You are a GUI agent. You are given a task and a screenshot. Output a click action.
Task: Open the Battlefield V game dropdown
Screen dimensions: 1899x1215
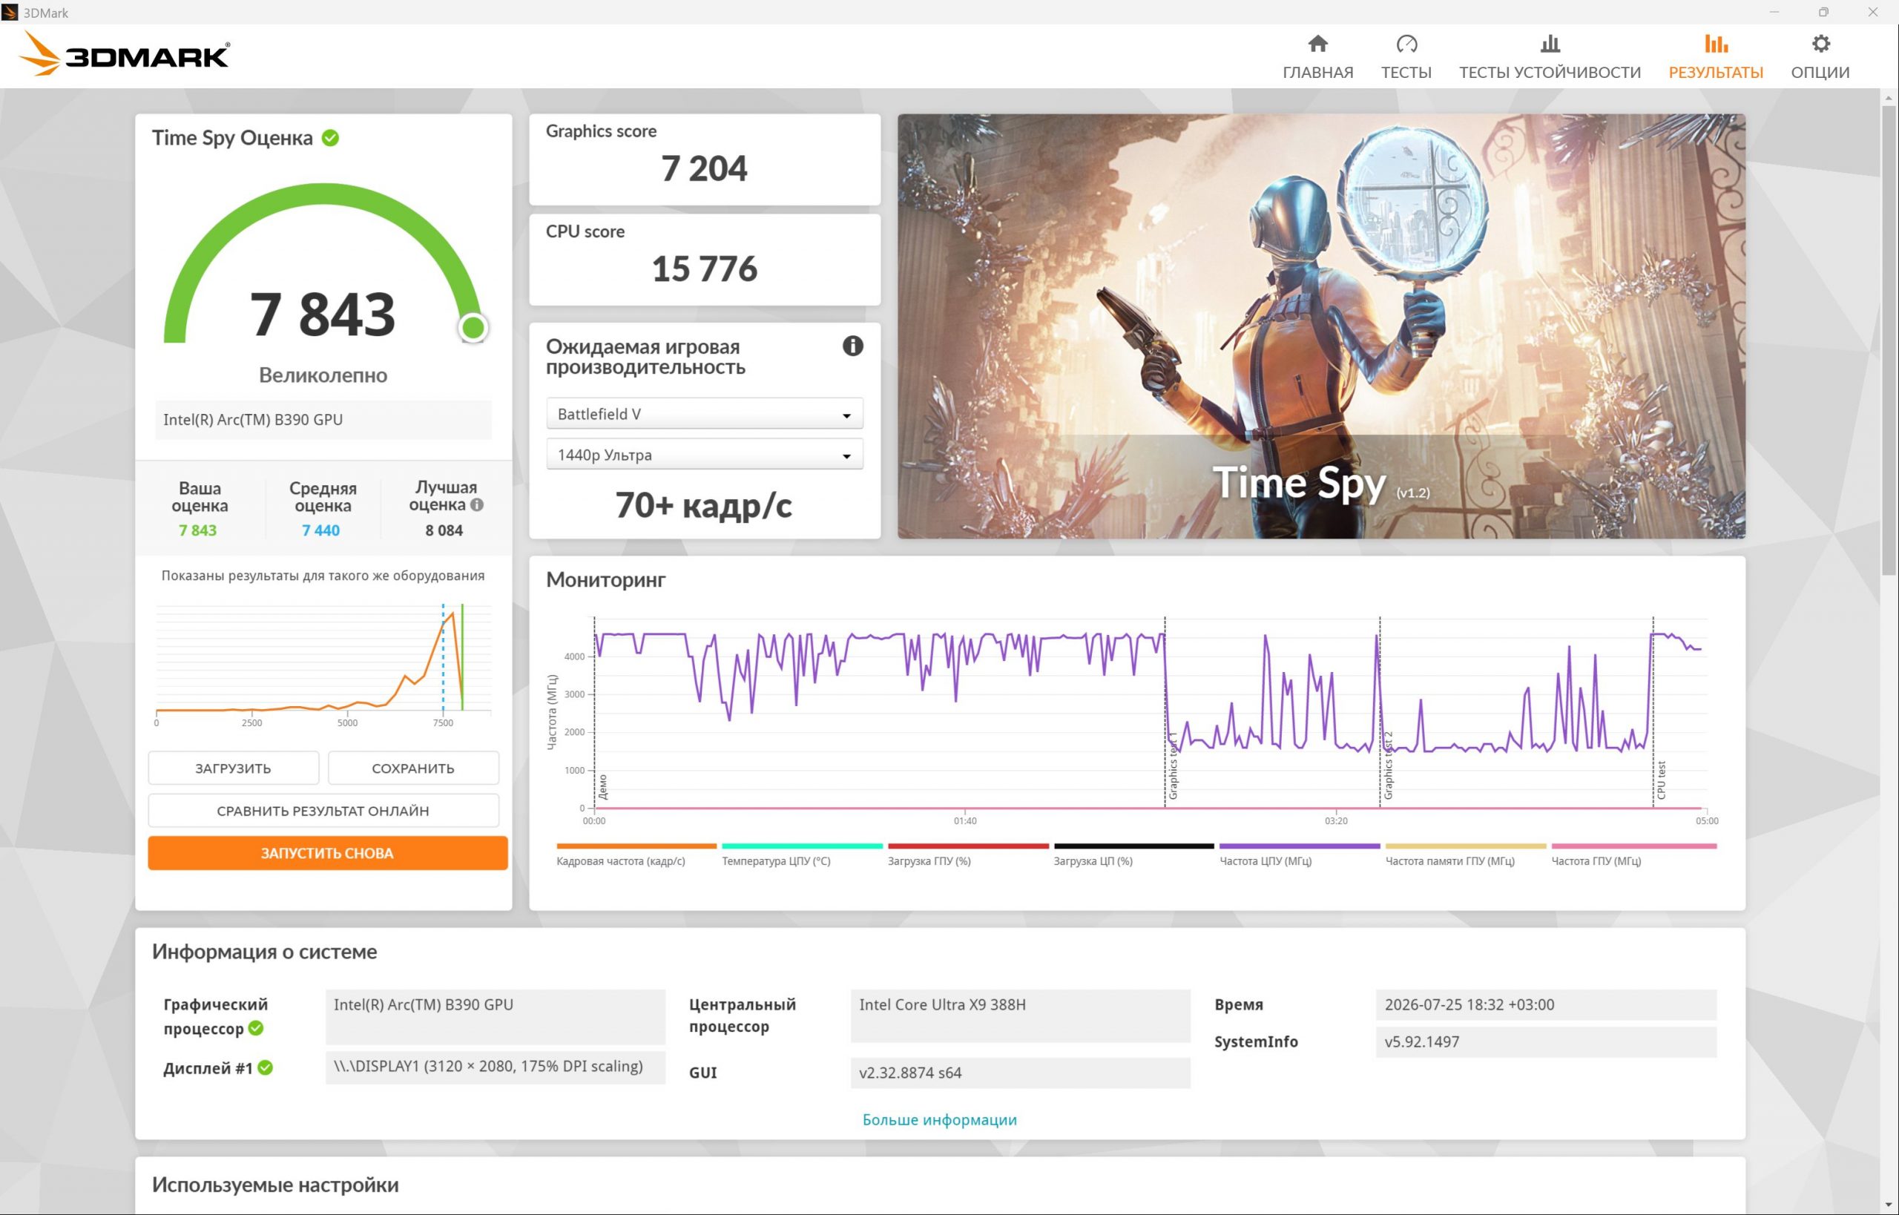[704, 413]
